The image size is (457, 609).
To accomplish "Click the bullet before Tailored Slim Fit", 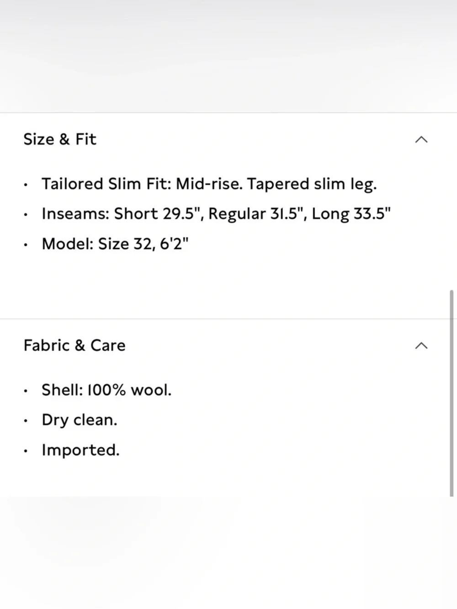I will [x=26, y=185].
